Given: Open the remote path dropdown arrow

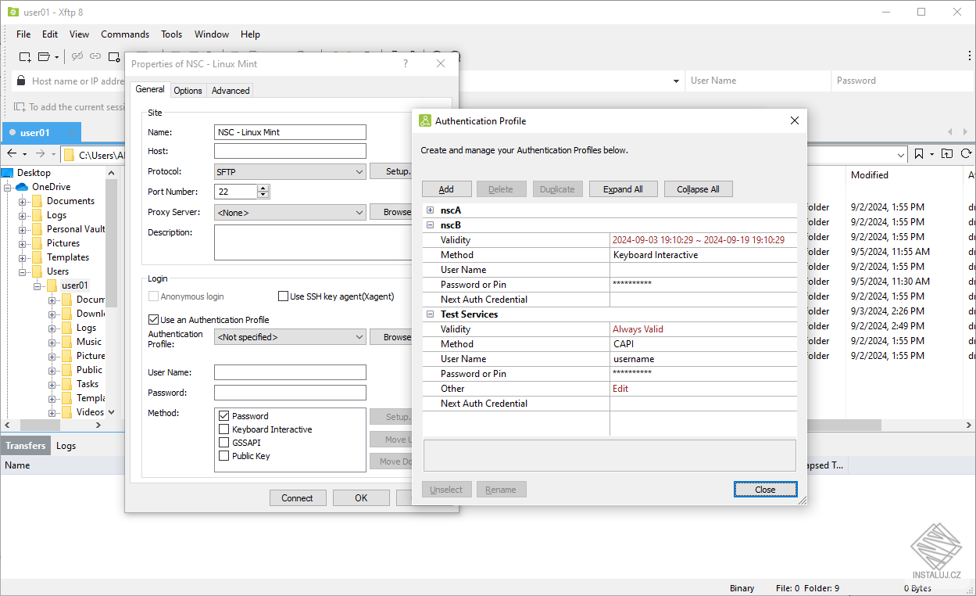Looking at the screenshot, I should point(901,154).
